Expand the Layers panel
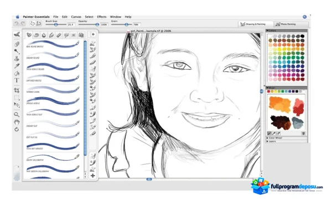This screenshot has width=332, height=207. pyautogui.click(x=267, y=141)
